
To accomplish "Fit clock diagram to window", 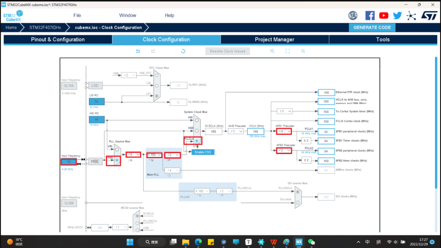I will point(287,51).
